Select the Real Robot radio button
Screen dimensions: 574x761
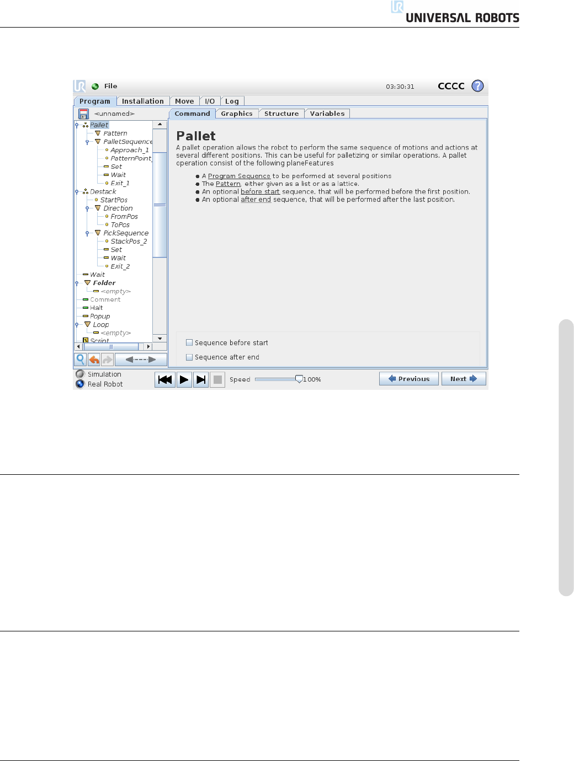[x=80, y=384]
